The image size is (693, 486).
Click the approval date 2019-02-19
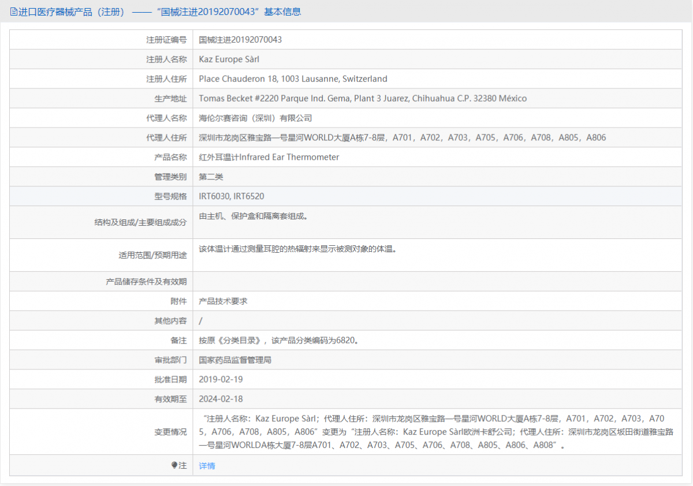pos(221,380)
